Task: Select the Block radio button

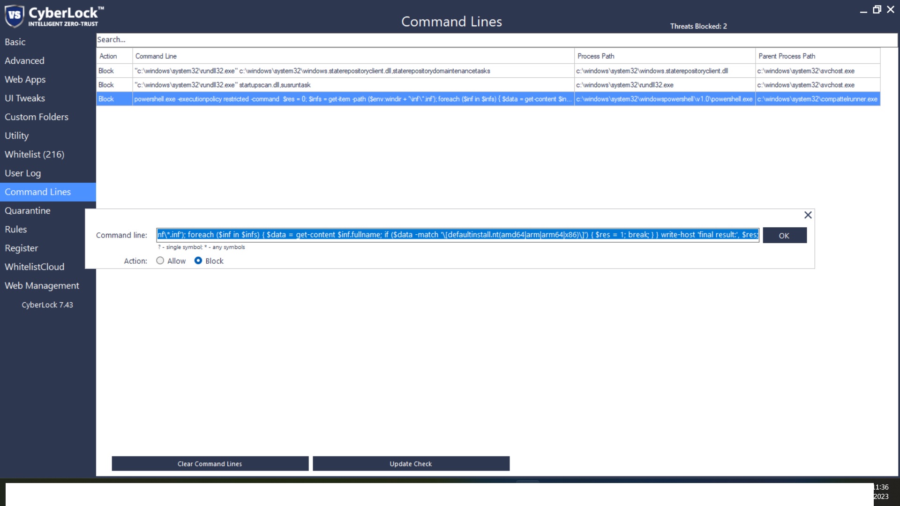Action: pyautogui.click(x=198, y=261)
